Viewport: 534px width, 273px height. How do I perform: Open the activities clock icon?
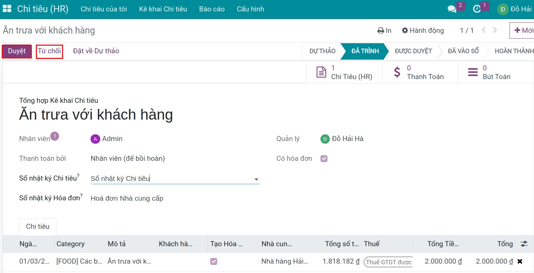[477, 9]
